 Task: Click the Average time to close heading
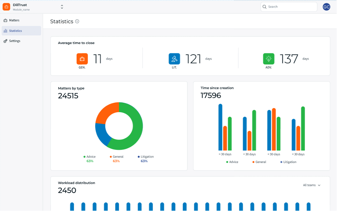pyautogui.click(x=76, y=43)
